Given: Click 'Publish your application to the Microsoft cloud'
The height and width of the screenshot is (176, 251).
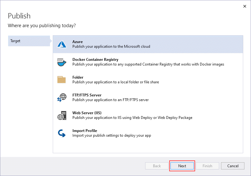Looking at the screenshot, I should 111,46.
